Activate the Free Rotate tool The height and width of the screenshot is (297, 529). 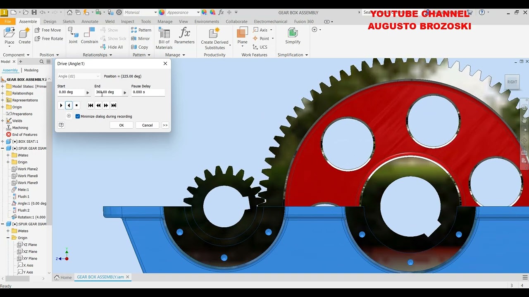pyautogui.click(x=49, y=39)
